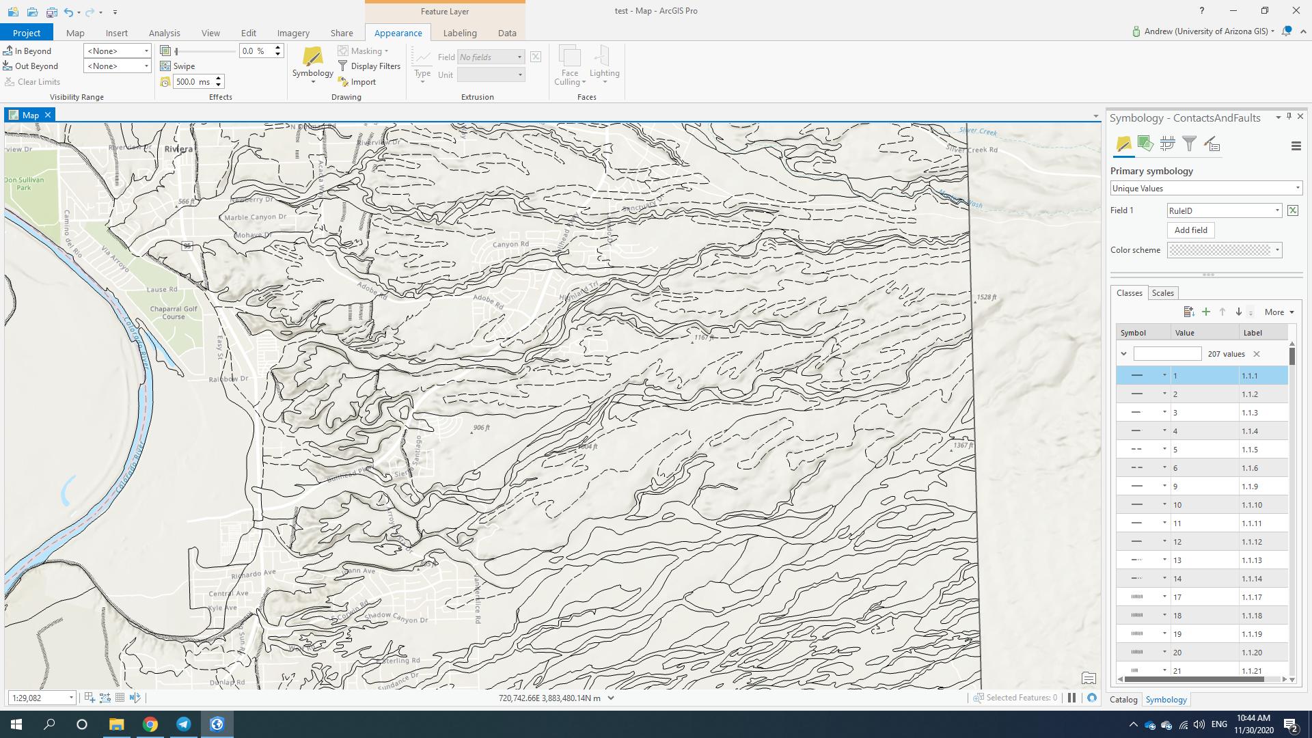Click the Pause Drawing icon
The height and width of the screenshot is (738, 1312).
(x=1071, y=698)
